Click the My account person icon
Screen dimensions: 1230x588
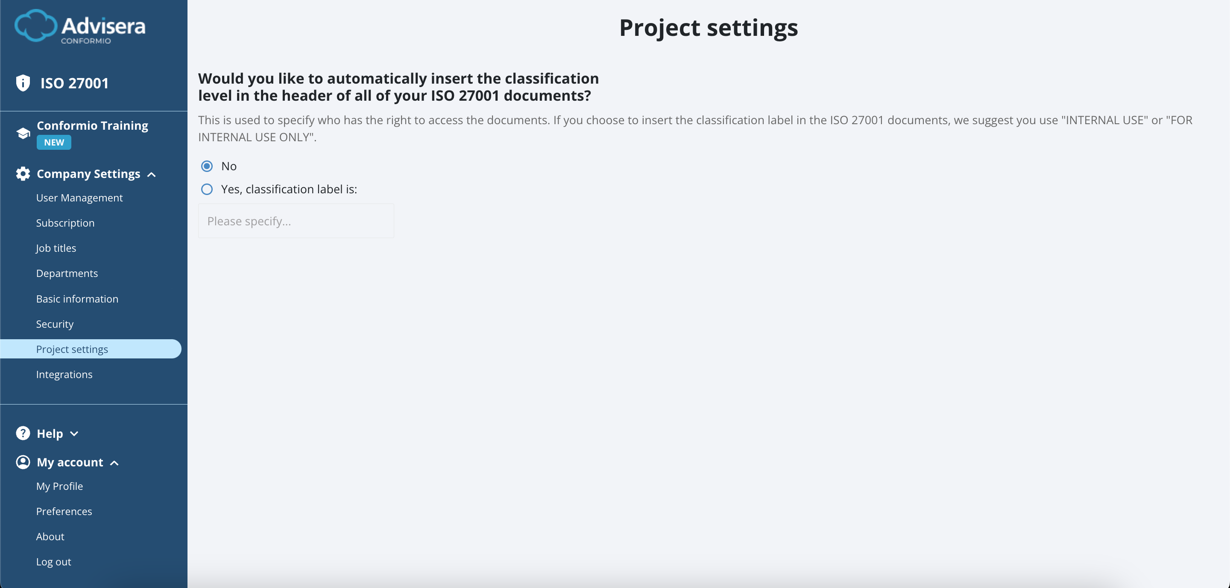click(x=23, y=462)
